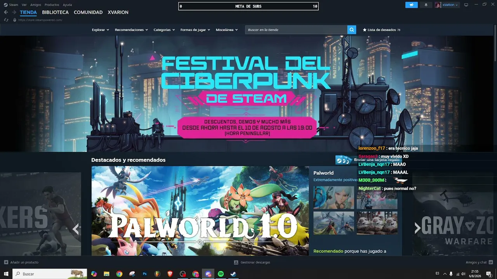Screen dimensions: 497x279
Task: Open Brave browser from the taskbar
Action: (170, 274)
